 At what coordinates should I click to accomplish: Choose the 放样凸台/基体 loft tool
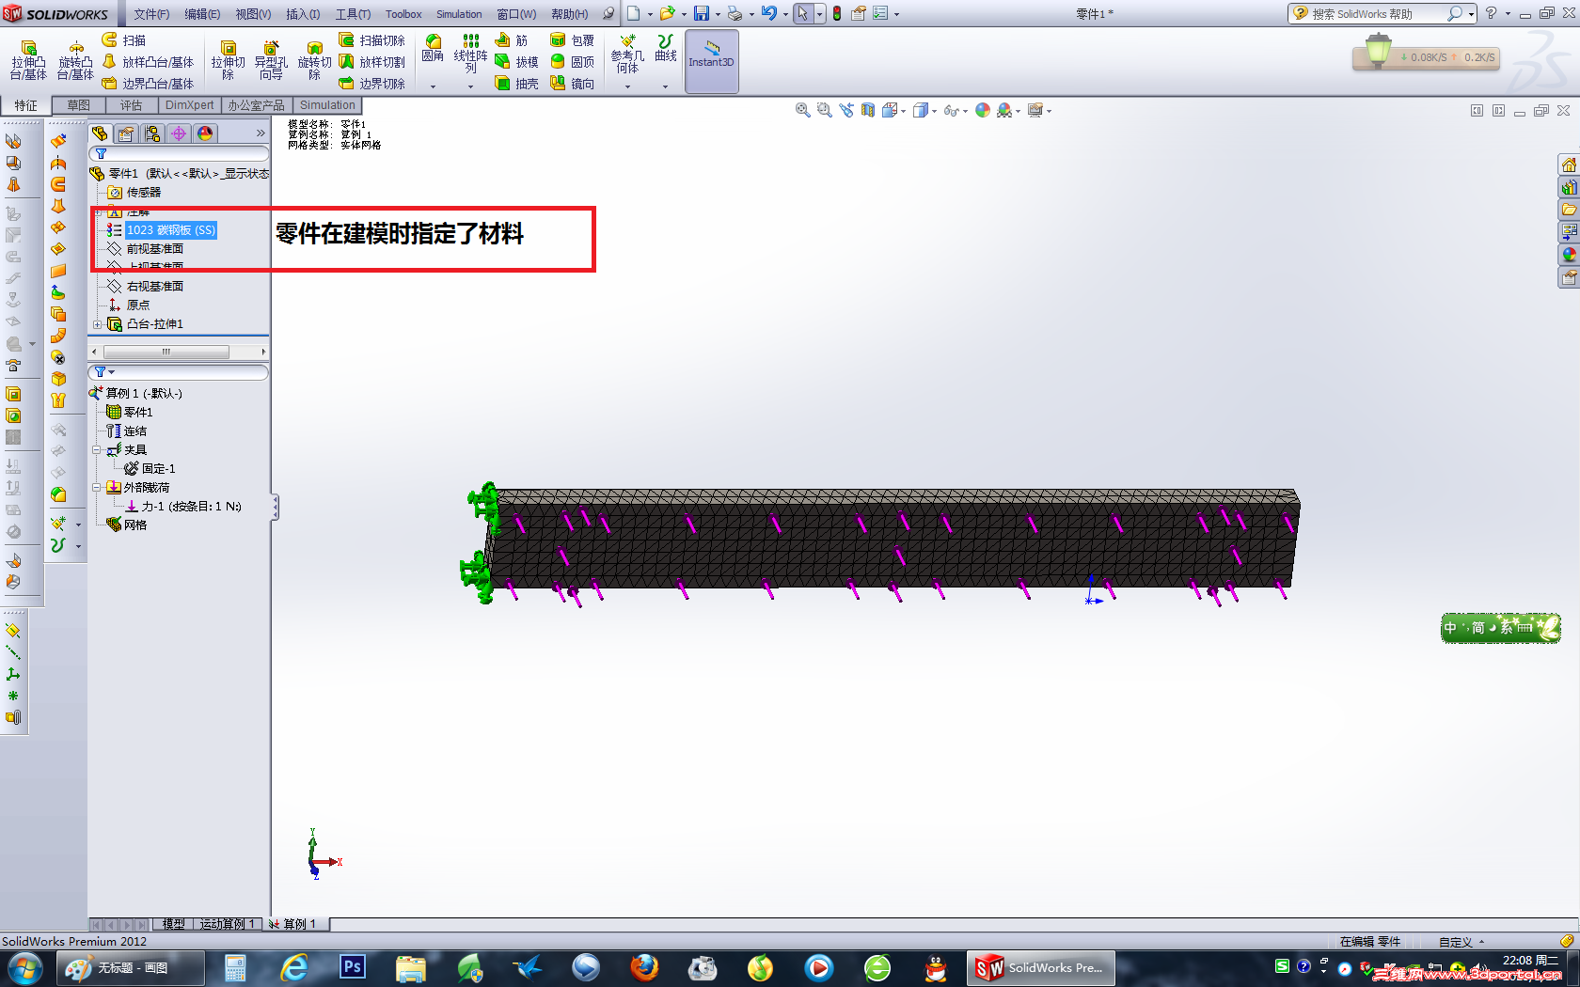click(x=148, y=62)
